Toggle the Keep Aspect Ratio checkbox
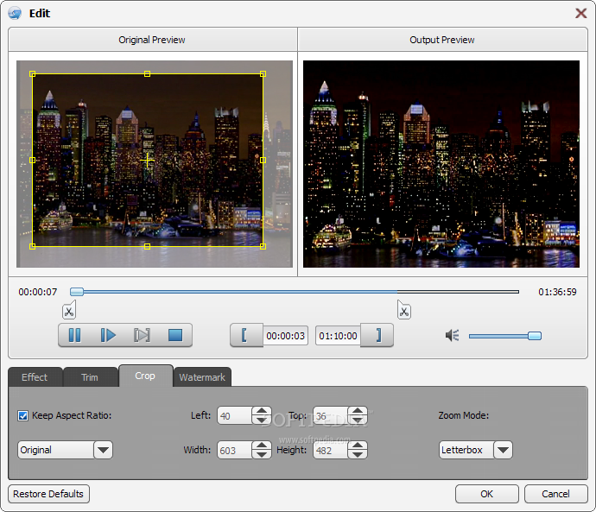This screenshot has height=512, width=596. (x=22, y=415)
